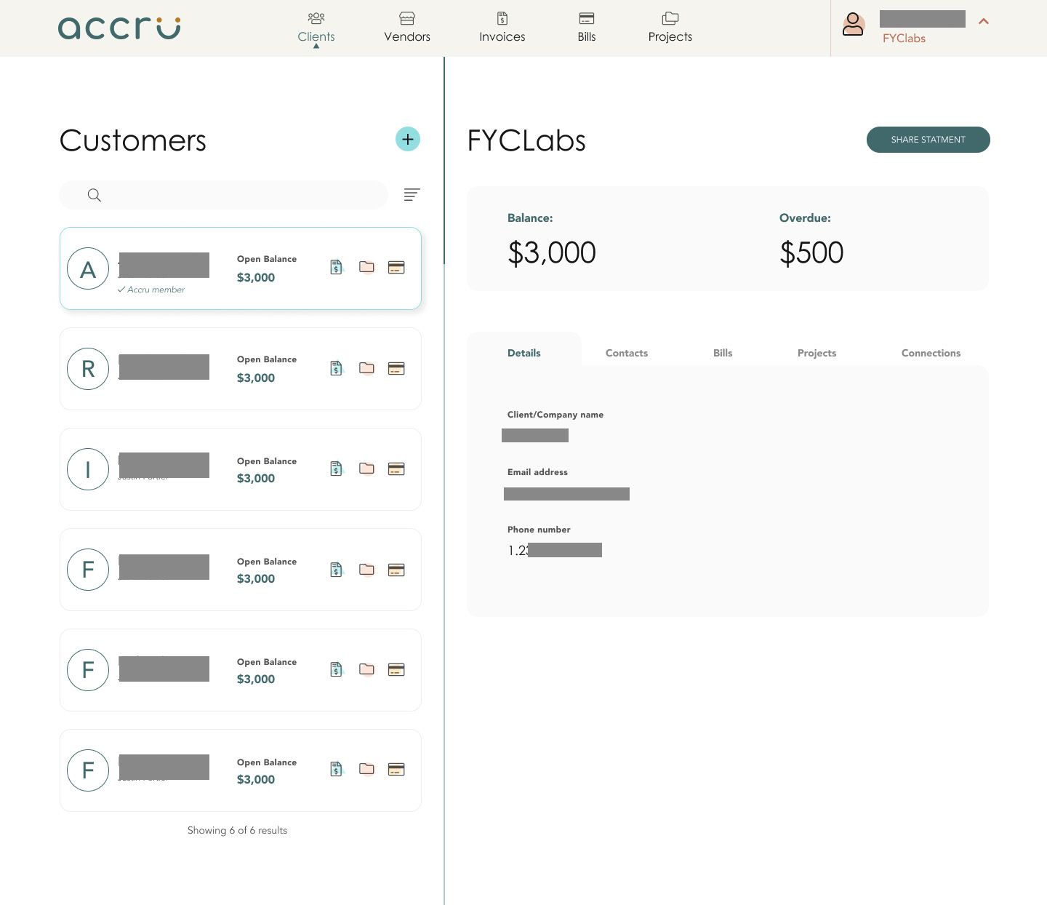Open the Projects tab in FYCLabs panel
The image size is (1047, 905).
tap(817, 353)
